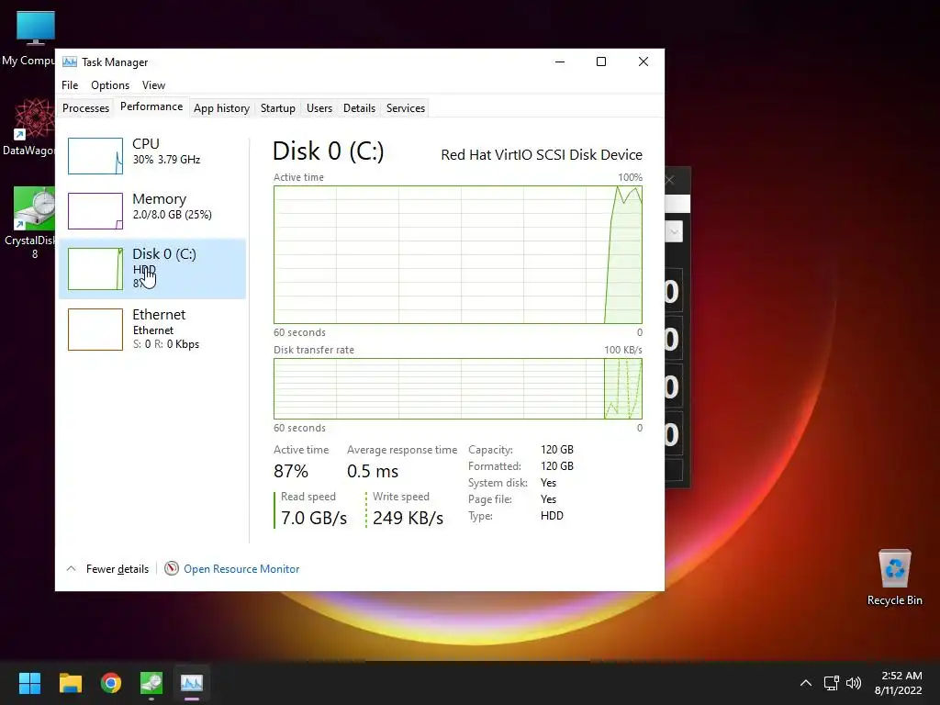This screenshot has width=940, height=705.
Task: Open the File menu
Action: (x=70, y=85)
